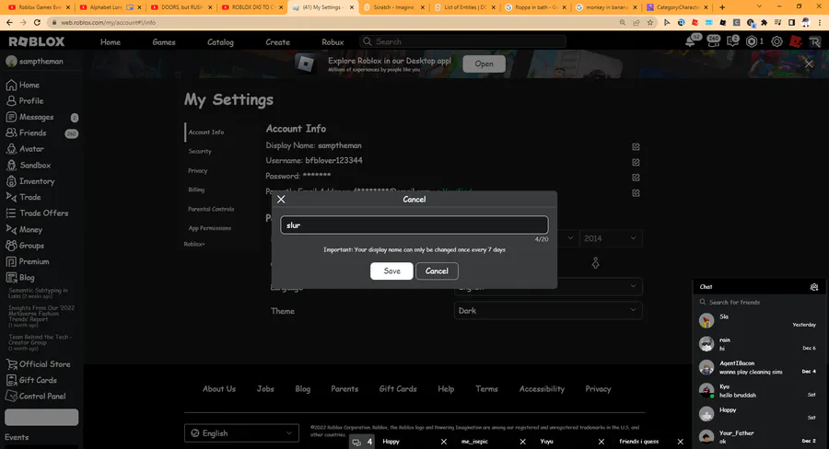The height and width of the screenshot is (449, 829).
Task: Save the new display name
Action: (391, 271)
